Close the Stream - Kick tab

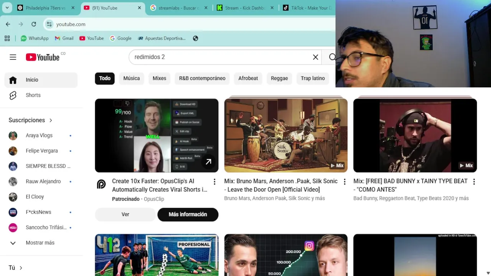coord(272,8)
